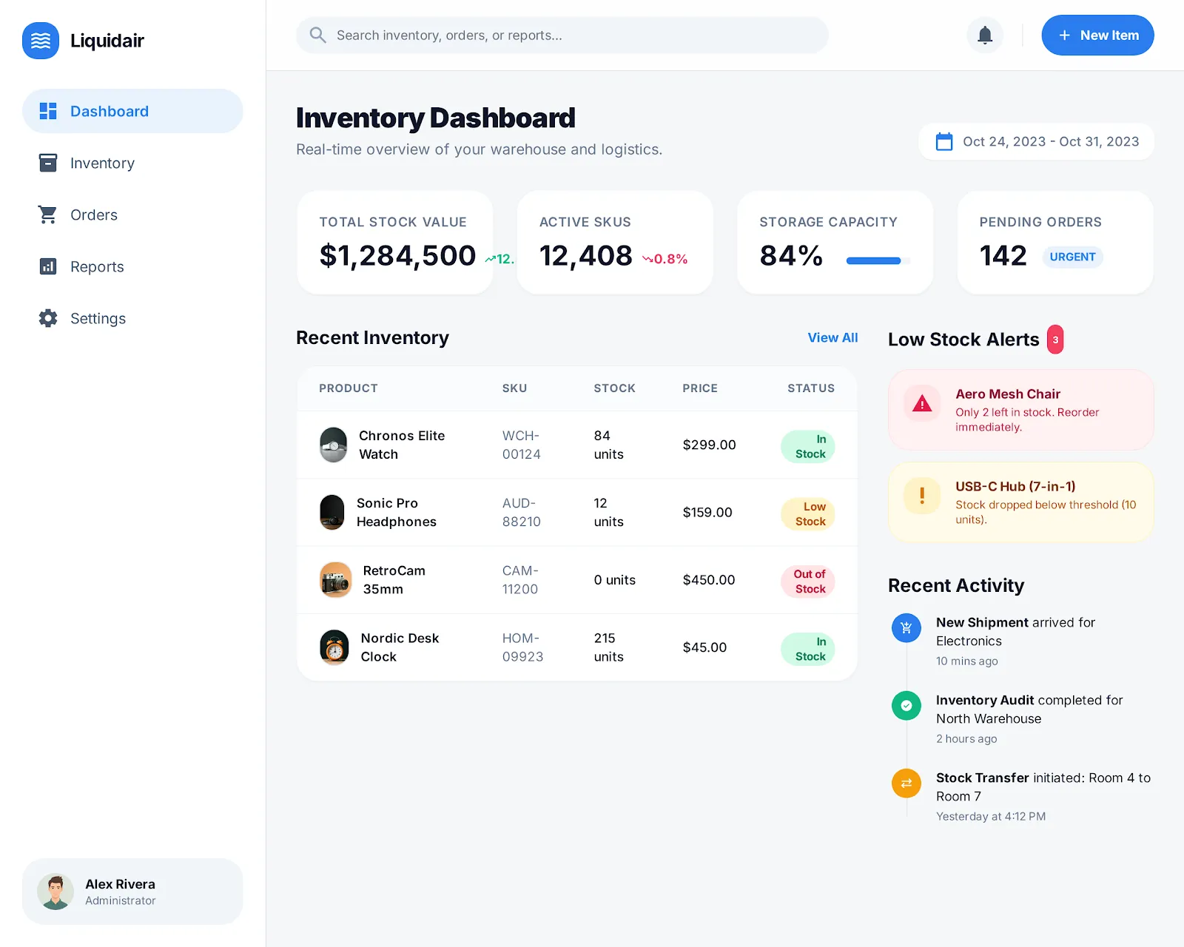Click the Orders shopping cart icon
Screen dimensions: 1184x947
coord(48,215)
